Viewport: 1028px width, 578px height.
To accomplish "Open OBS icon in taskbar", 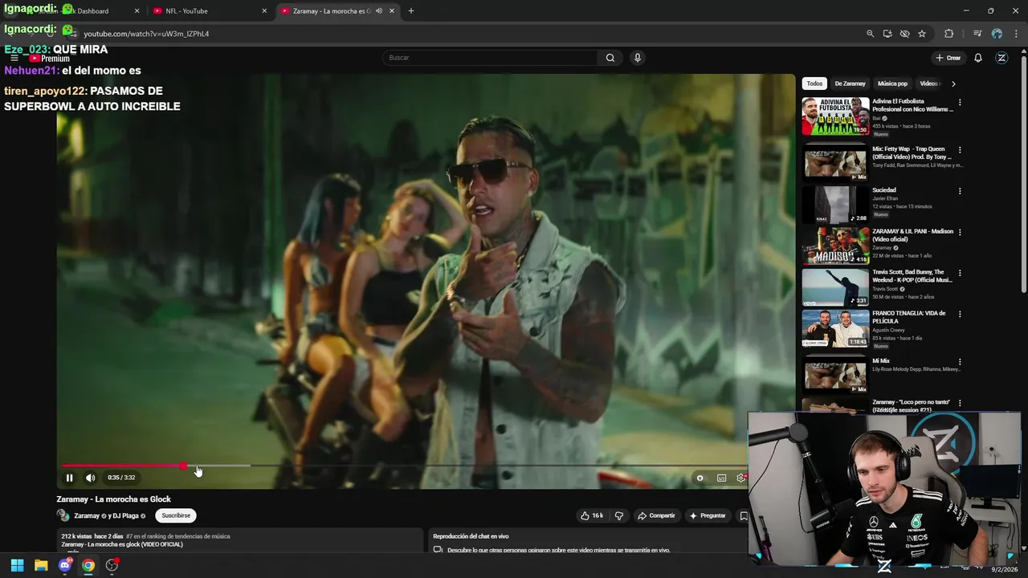I will (x=112, y=565).
